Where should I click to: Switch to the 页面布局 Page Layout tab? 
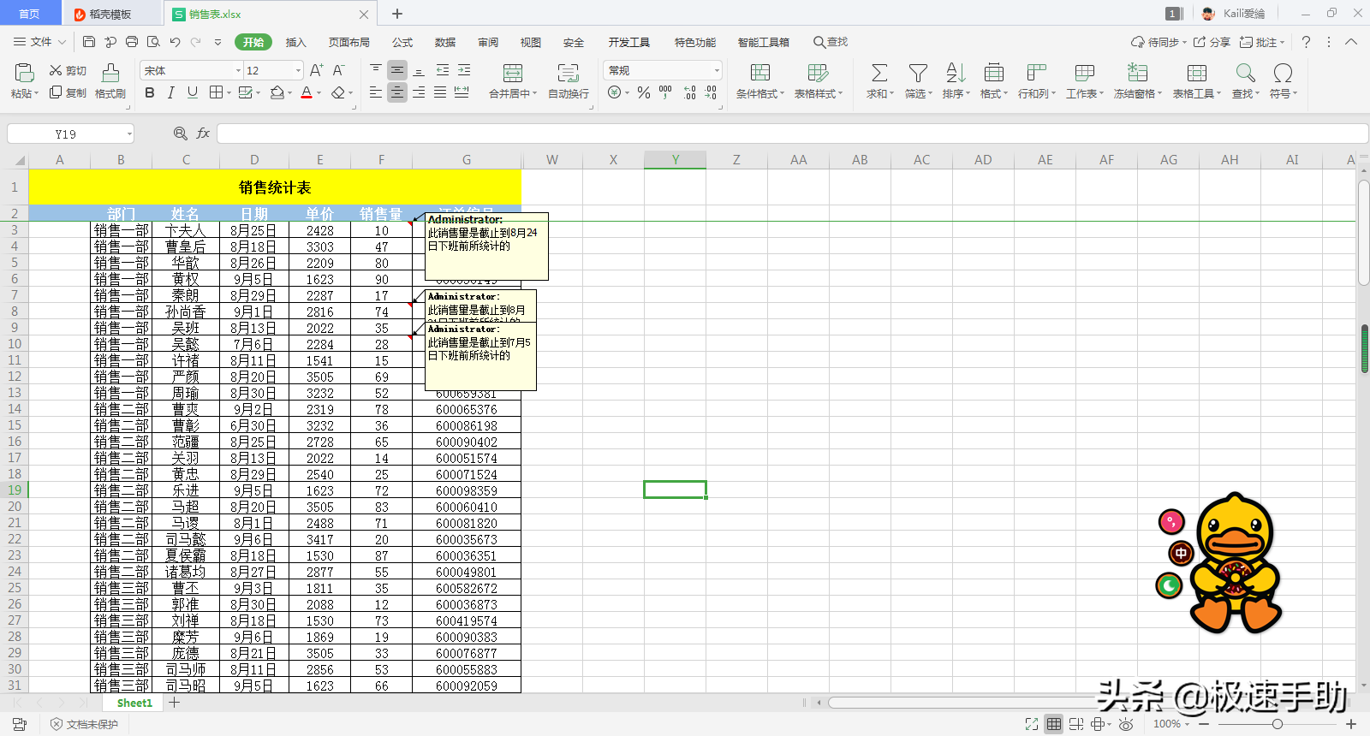pos(349,42)
